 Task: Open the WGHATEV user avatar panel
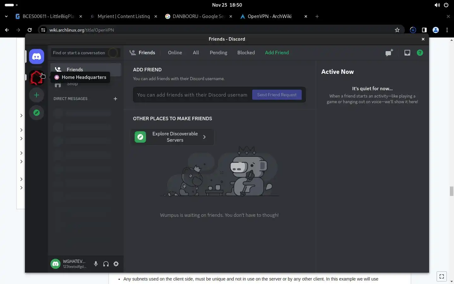pyautogui.click(x=55, y=264)
